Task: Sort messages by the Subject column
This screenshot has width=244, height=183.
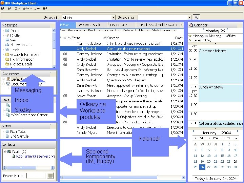Action: coord(113,38)
